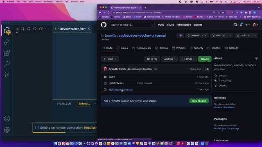Click Create a new release link
Image resolution: width=262 pixels, height=147 pixels.
click(x=224, y=107)
